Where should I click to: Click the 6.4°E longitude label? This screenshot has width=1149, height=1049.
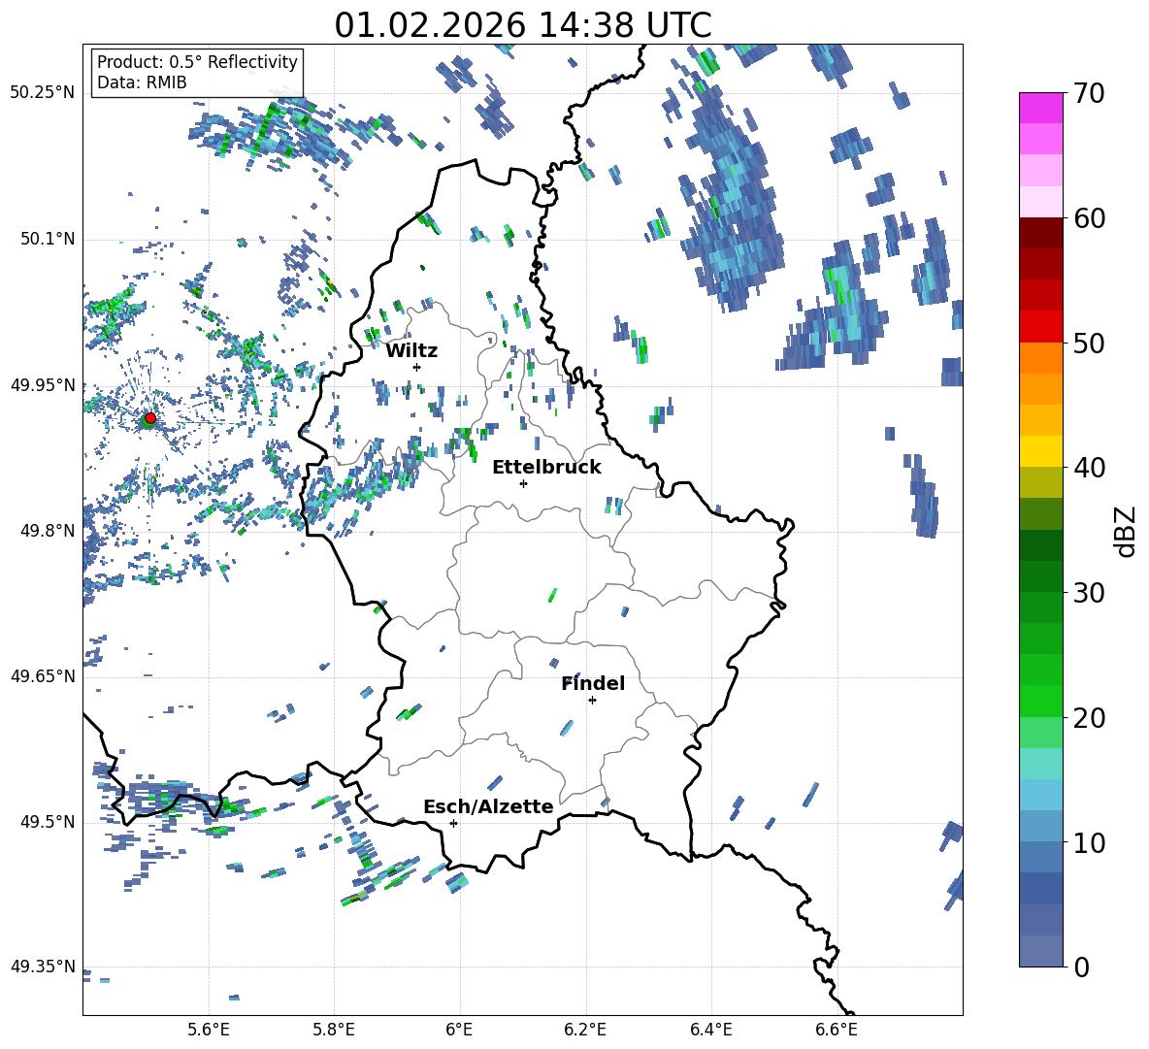point(710,1031)
